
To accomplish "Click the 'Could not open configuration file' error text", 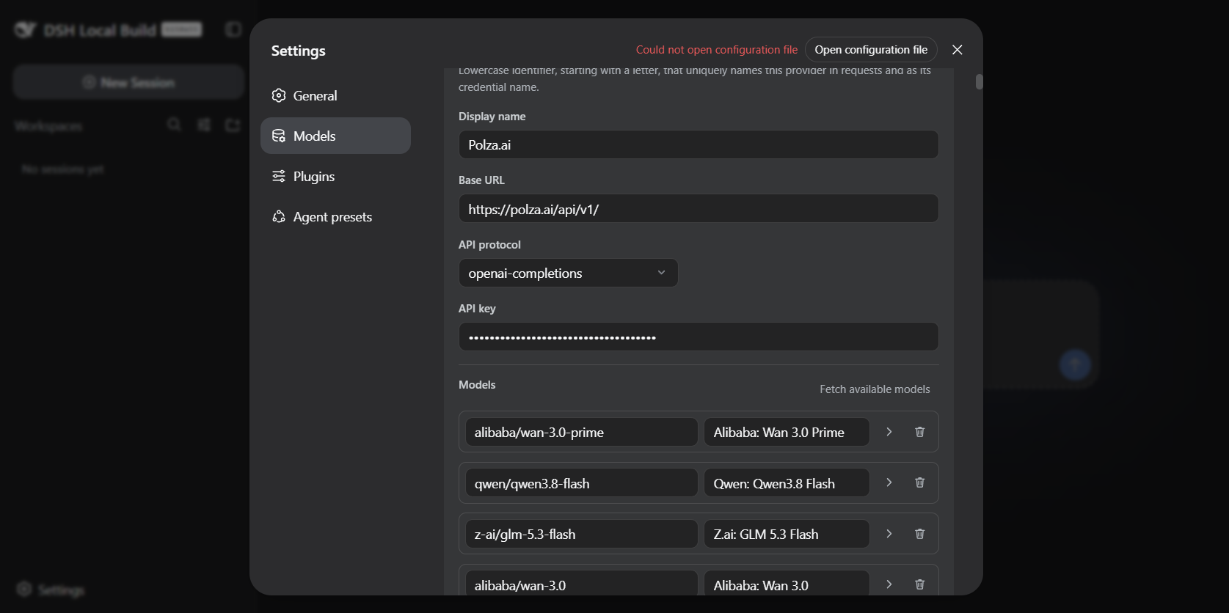I will [x=716, y=50].
